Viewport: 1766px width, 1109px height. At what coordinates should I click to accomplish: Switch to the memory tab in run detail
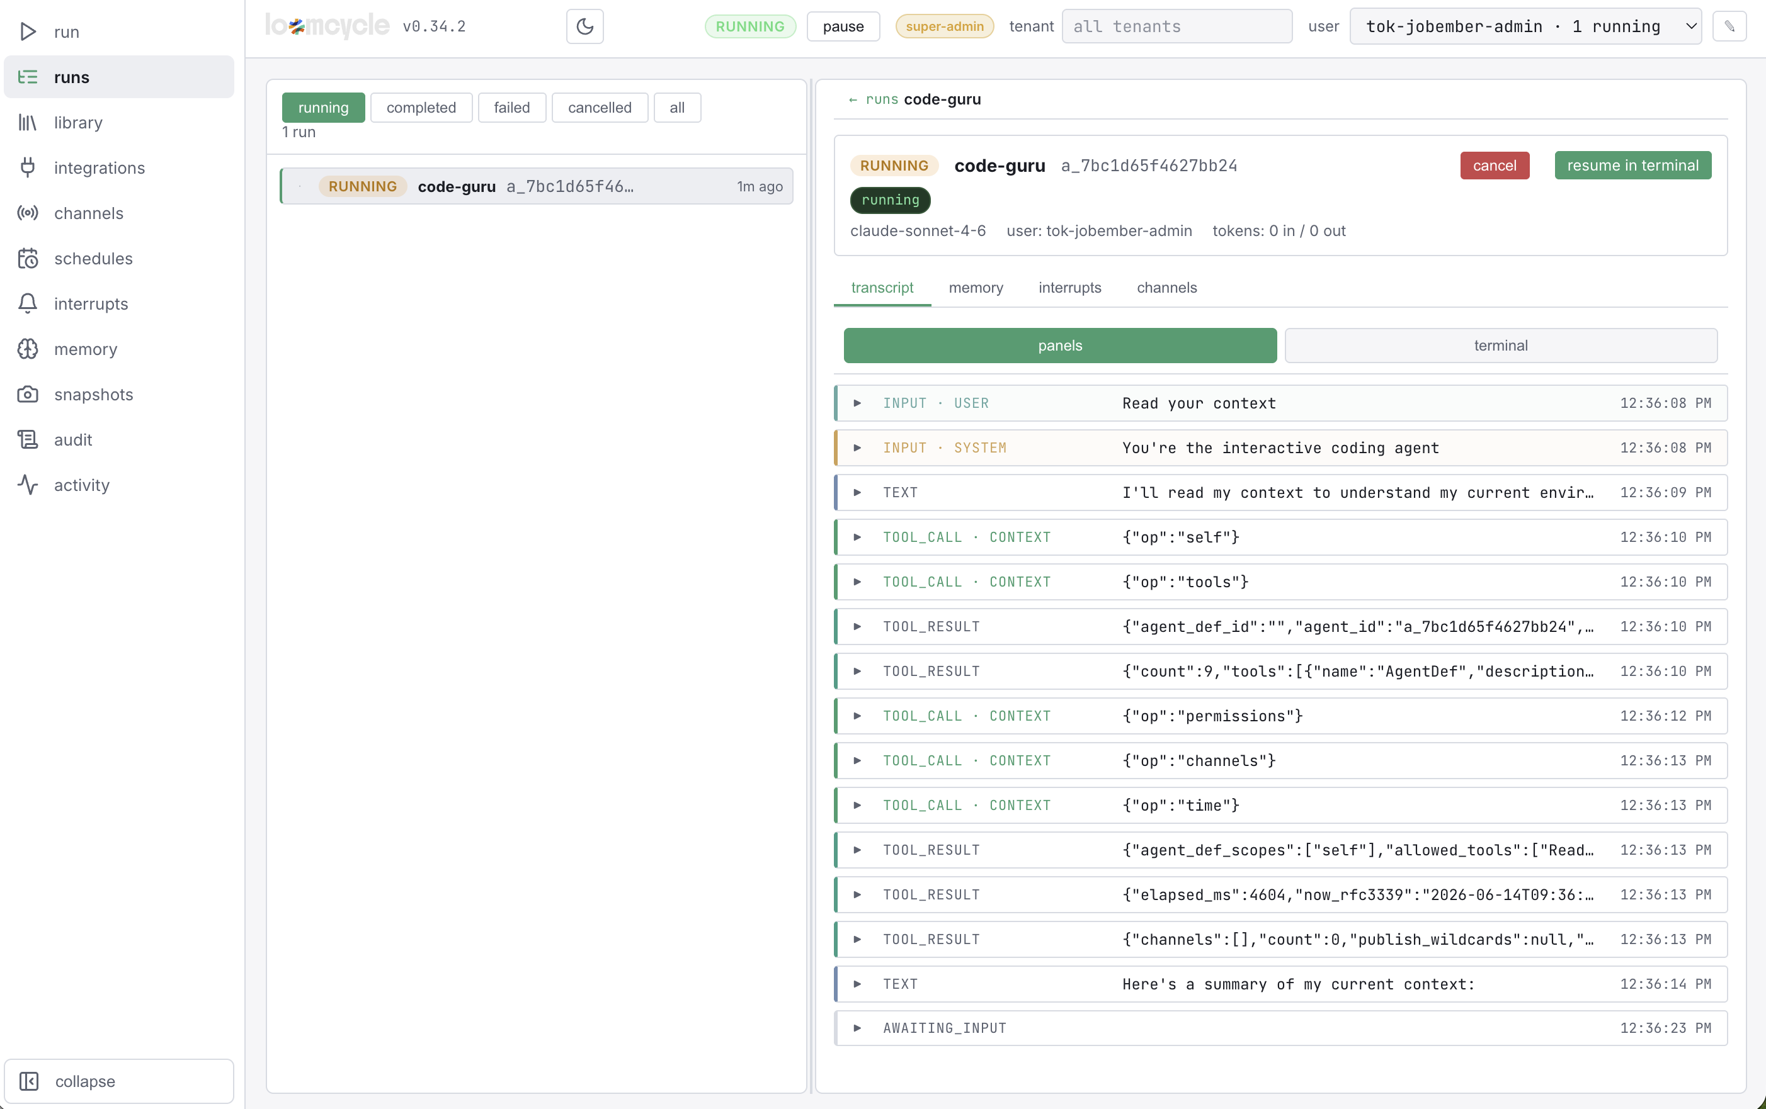976,288
